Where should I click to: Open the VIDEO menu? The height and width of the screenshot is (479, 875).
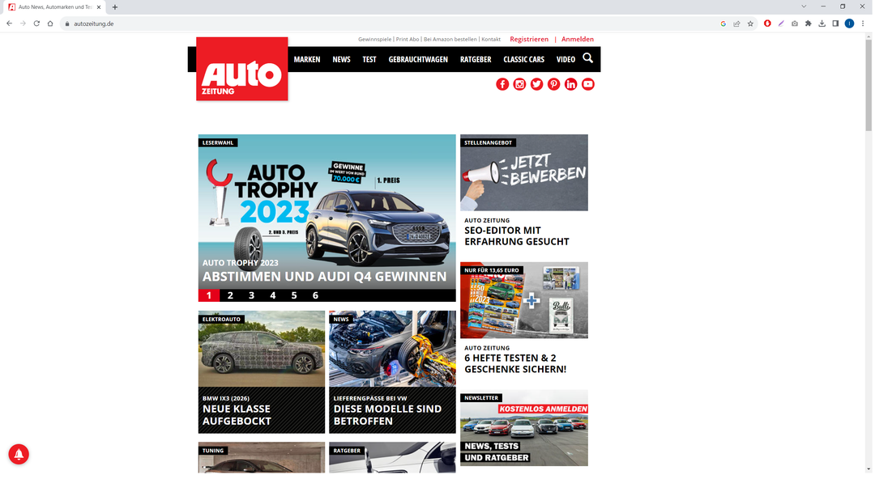(x=566, y=60)
